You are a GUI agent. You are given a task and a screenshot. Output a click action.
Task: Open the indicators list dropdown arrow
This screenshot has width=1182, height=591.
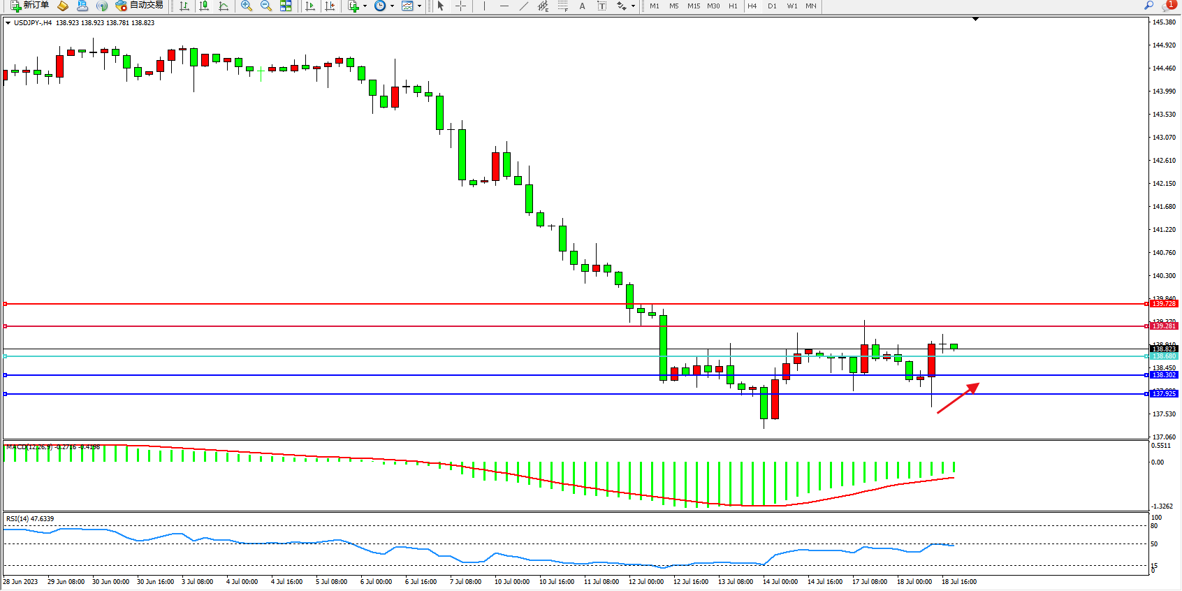[x=365, y=6]
